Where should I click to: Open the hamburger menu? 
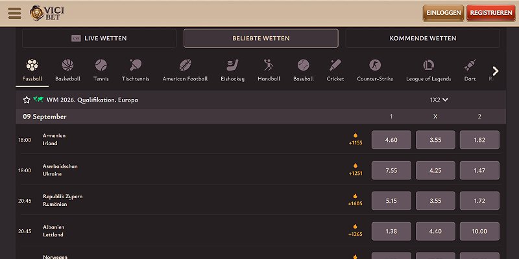pyautogui.click(x=14, y=13)
